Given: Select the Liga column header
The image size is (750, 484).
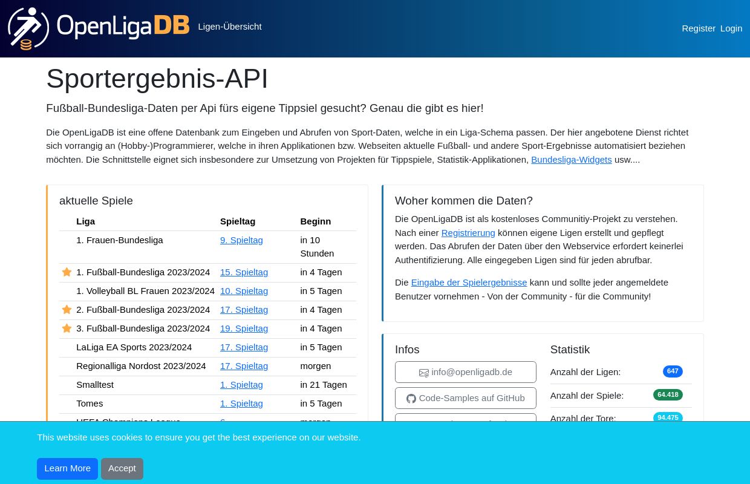Looking at the screenshot, I should tap(86, 221).
